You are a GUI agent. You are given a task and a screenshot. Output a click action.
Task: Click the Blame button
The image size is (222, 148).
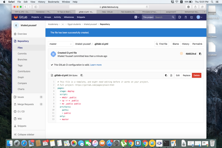click(x=176, y=44)
